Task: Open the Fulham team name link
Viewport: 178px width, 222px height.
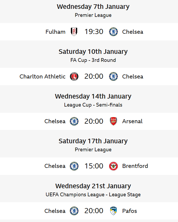Action: [x=55, y=32]
